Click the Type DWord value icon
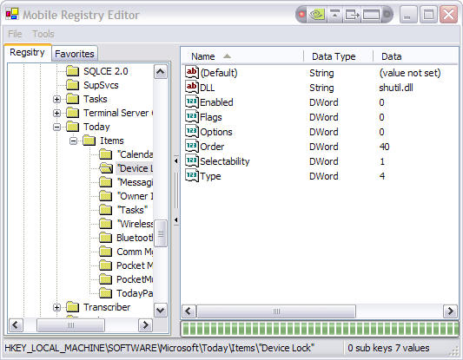Screen dimensions: 463x360 (192, 175)
